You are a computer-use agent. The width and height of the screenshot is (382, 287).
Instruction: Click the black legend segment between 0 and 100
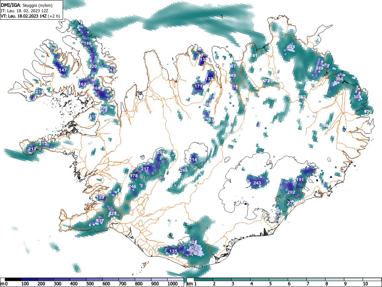tap(13, 279)
